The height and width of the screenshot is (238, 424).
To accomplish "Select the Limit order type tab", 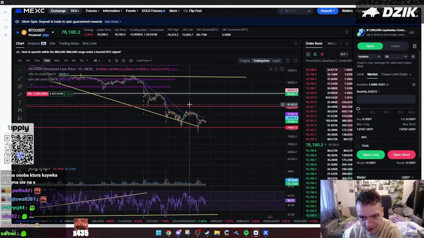I will [x=360, y=74].
